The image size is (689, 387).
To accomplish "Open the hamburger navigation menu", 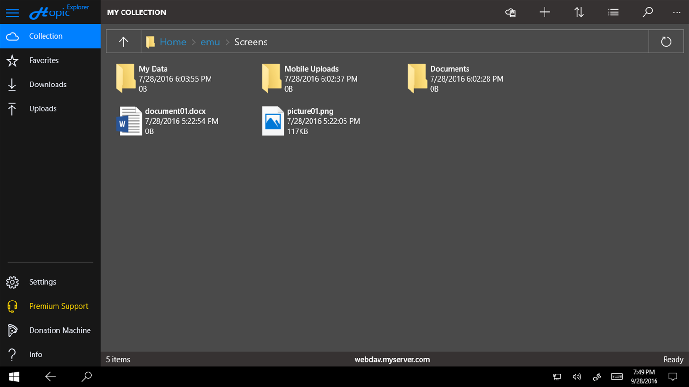I will tap(12, 12).
